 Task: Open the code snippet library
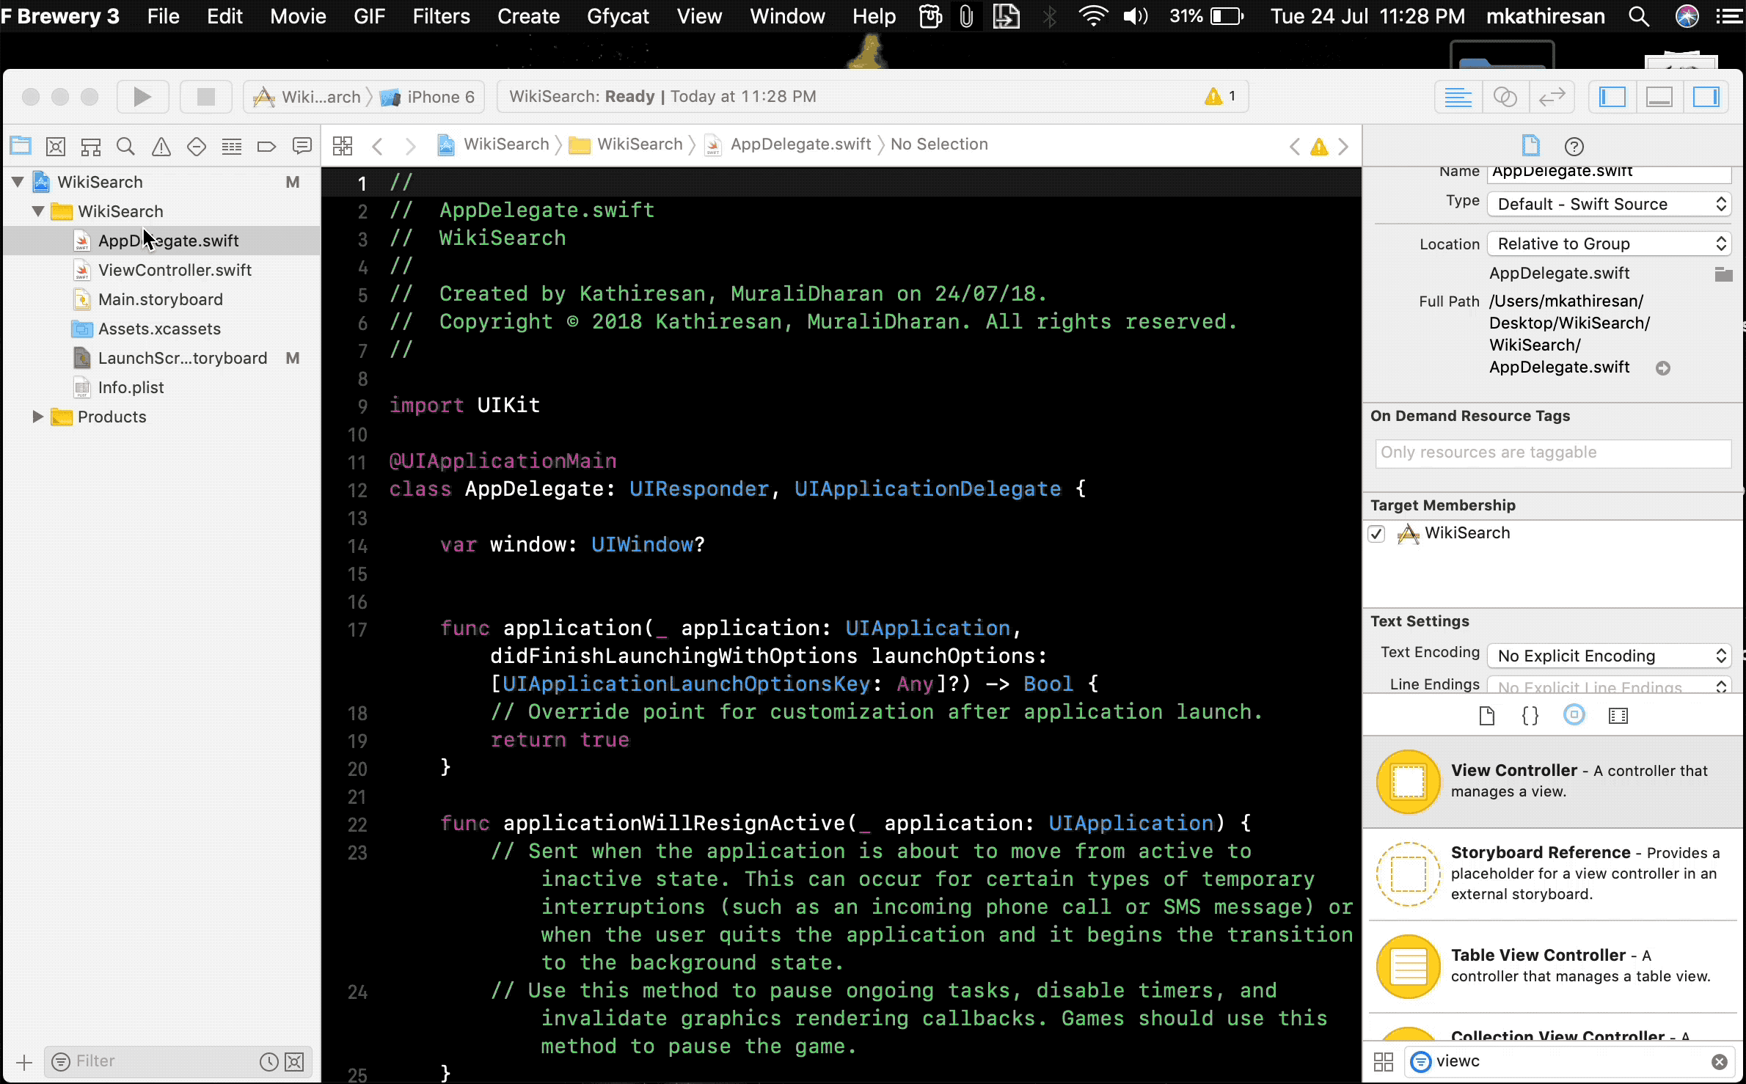1530,715
